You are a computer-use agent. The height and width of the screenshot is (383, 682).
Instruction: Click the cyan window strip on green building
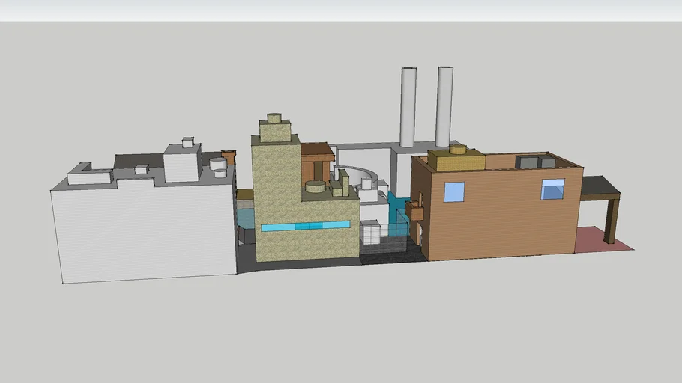[305, 226]
